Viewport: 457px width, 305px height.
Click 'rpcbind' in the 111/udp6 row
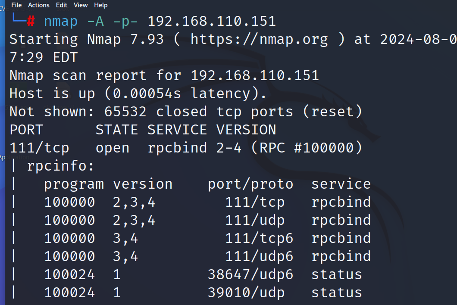click(341, 256)
